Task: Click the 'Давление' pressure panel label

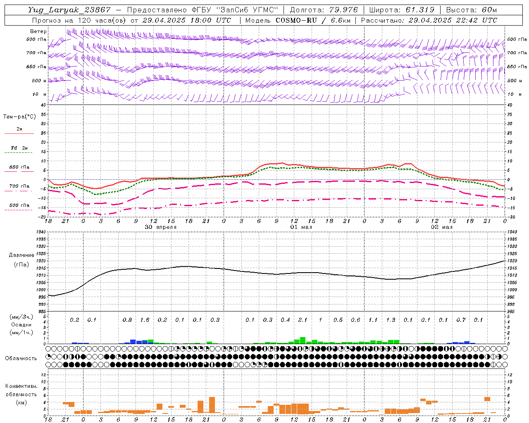Action: click(21, 255)
